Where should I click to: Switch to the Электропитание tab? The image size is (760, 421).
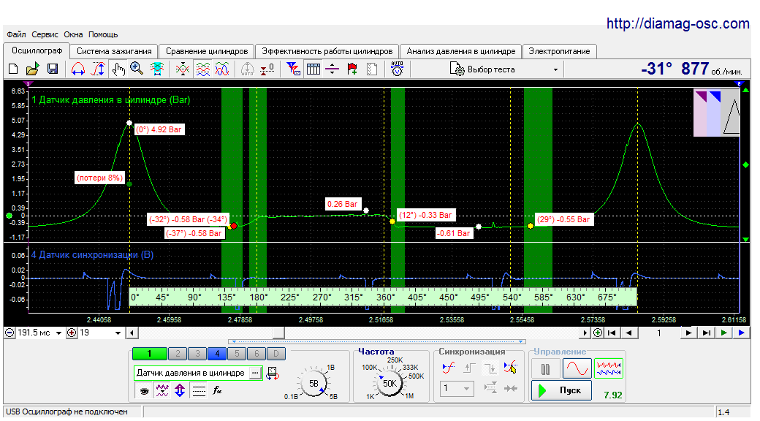559,51
